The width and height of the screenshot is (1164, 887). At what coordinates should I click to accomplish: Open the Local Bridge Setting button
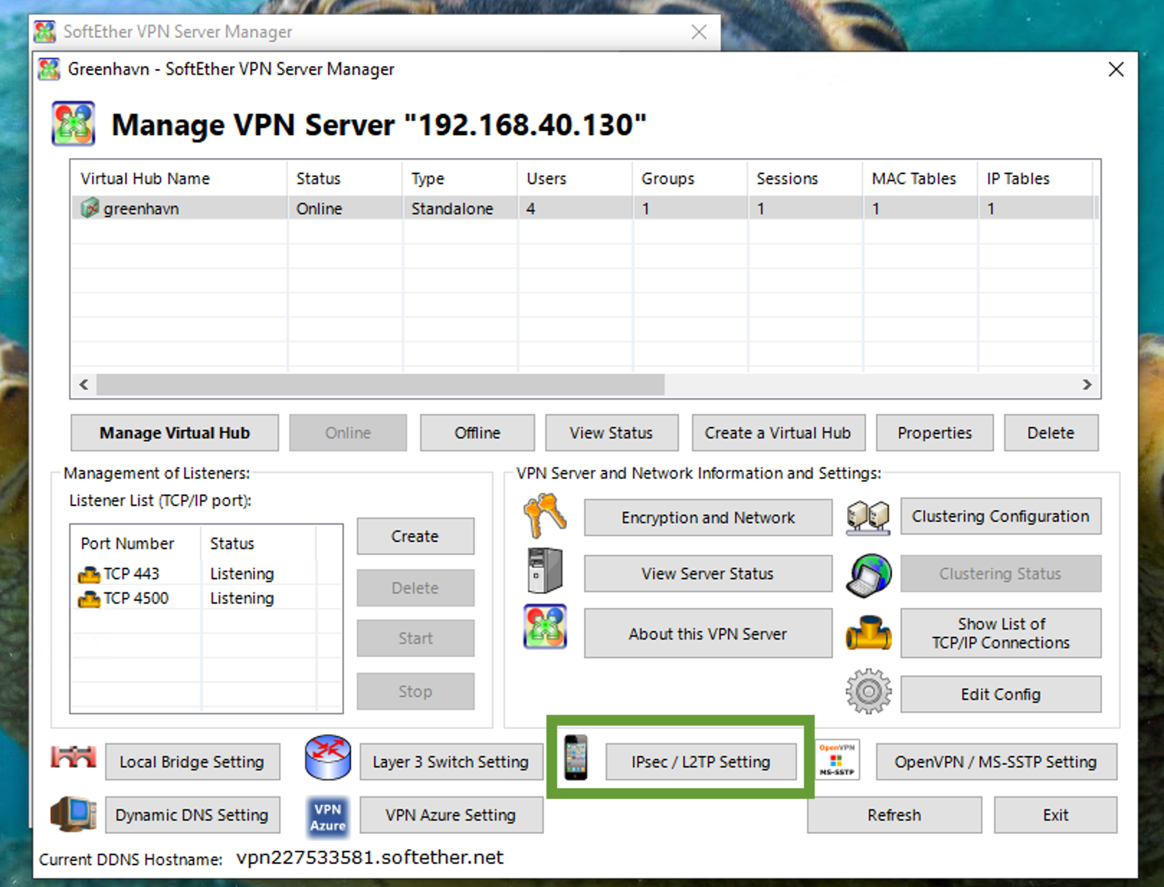click(192, 762)
